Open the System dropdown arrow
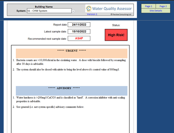 pyautogui.click(x=73, y=11)
